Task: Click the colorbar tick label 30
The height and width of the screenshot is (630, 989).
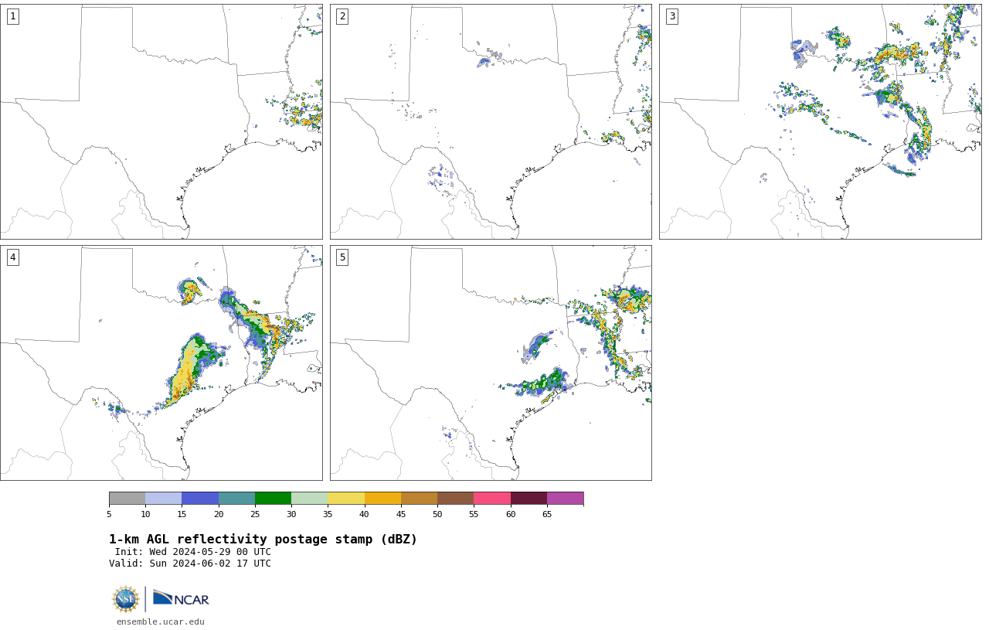Action: [x=291, y=514]
